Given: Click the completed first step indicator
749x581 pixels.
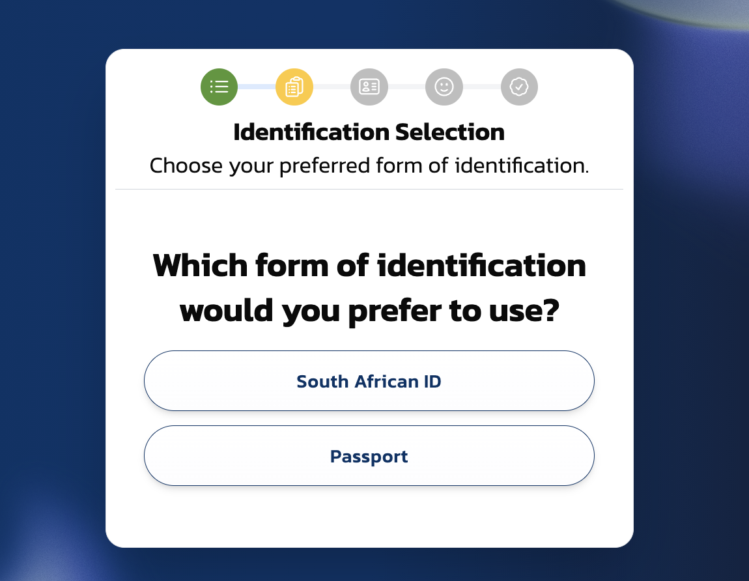Looking at the screenshot, I should [x=219, y=87].
